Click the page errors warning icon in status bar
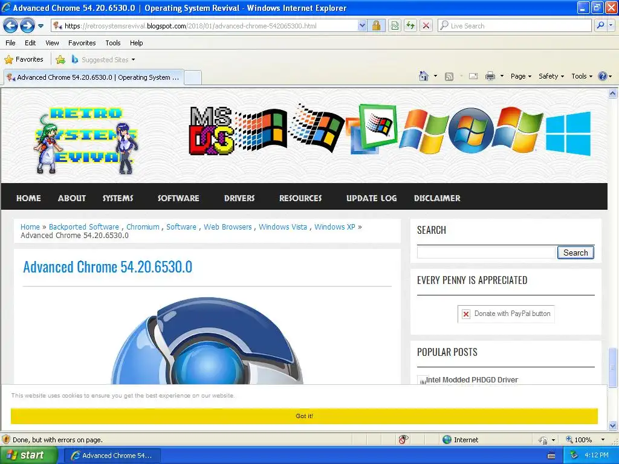The image size is (619, 464). pyautogui.click(x=6, y=440)
